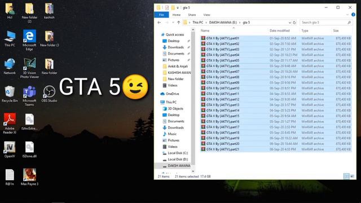Screen dimensions: 361x203
Task: Launch Microsoft Teams shortcut
Action: [29, 96]
